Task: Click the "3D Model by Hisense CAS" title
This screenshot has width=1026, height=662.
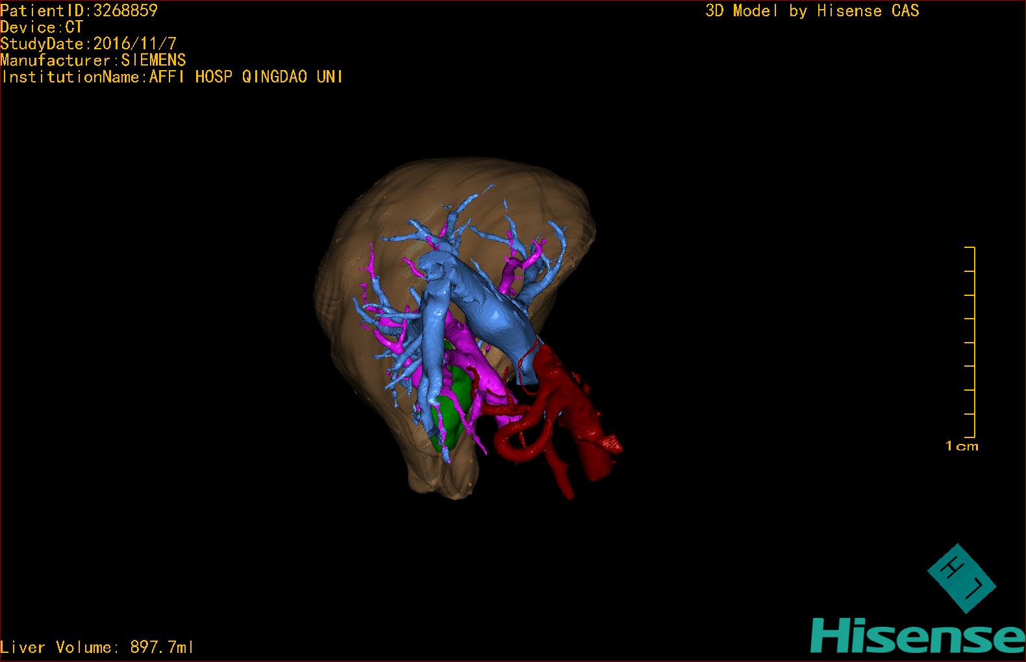Action: pyautogui.click(x=812, y=10)
